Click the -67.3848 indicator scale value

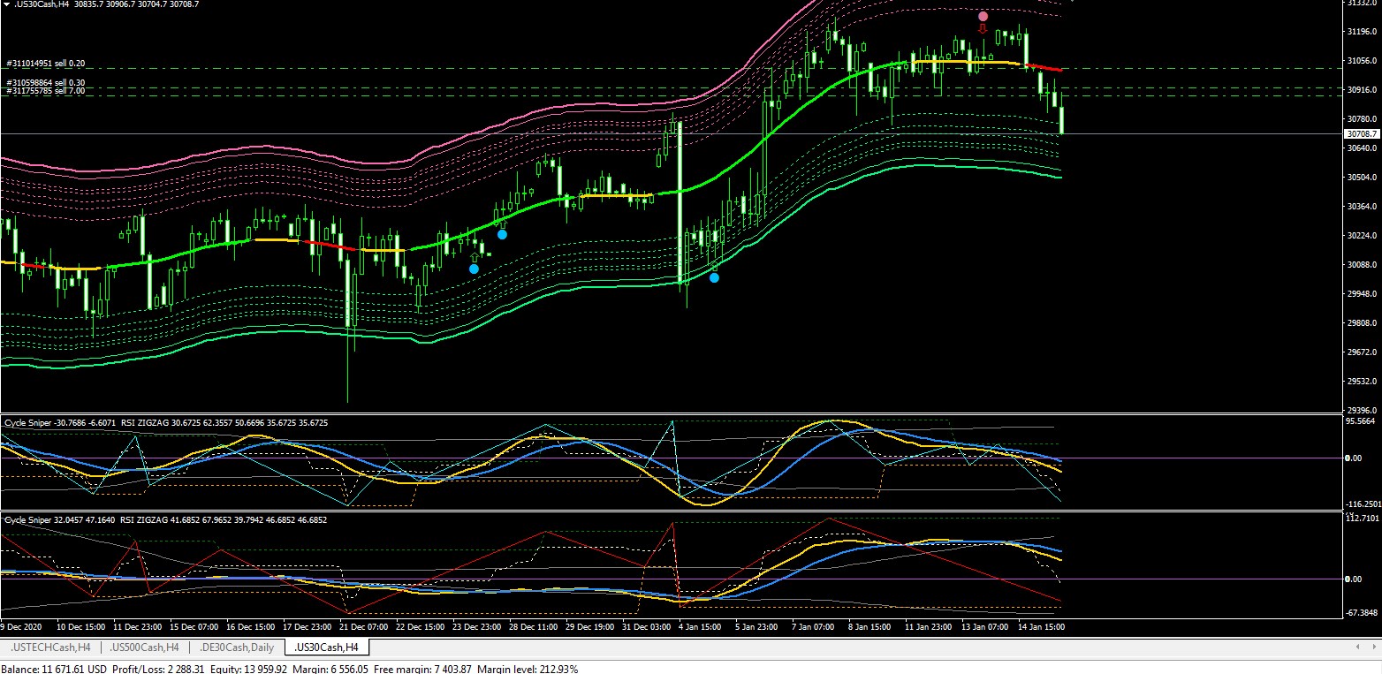(1361, 612)
